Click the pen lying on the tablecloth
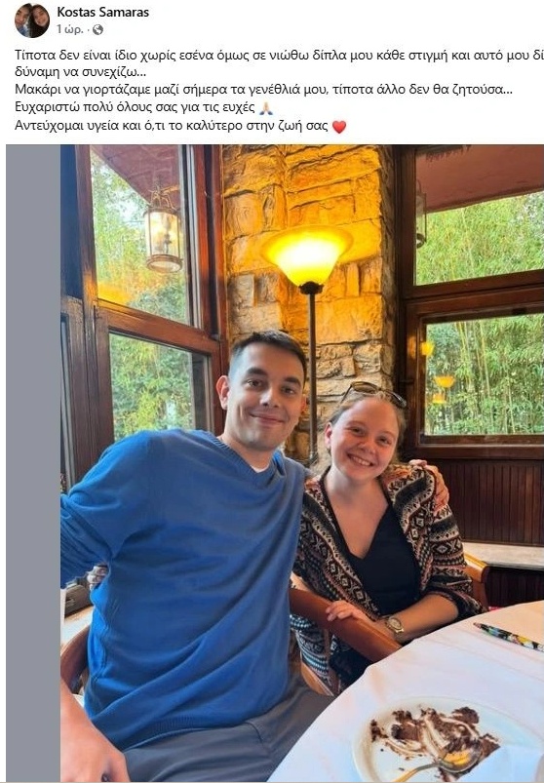 pos(509,637)
